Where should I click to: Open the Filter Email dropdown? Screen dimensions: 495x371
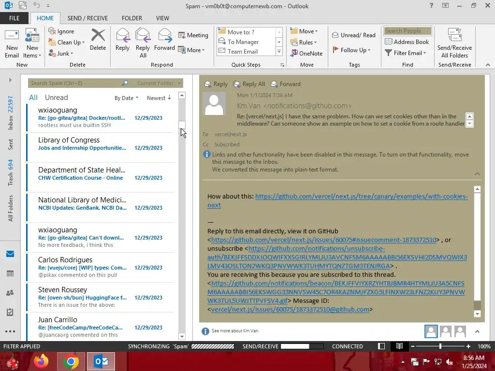[406, 53]
